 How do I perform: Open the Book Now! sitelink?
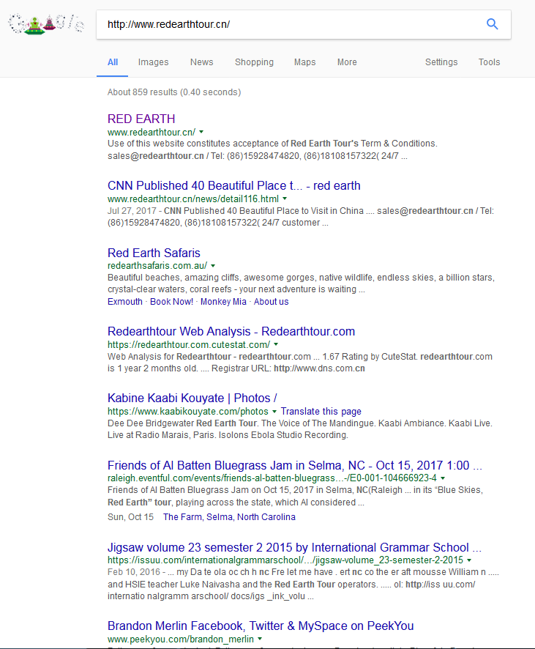pyautogui.click(x=171, y=302)
